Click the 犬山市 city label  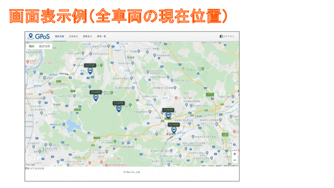(x=57, y=105)
